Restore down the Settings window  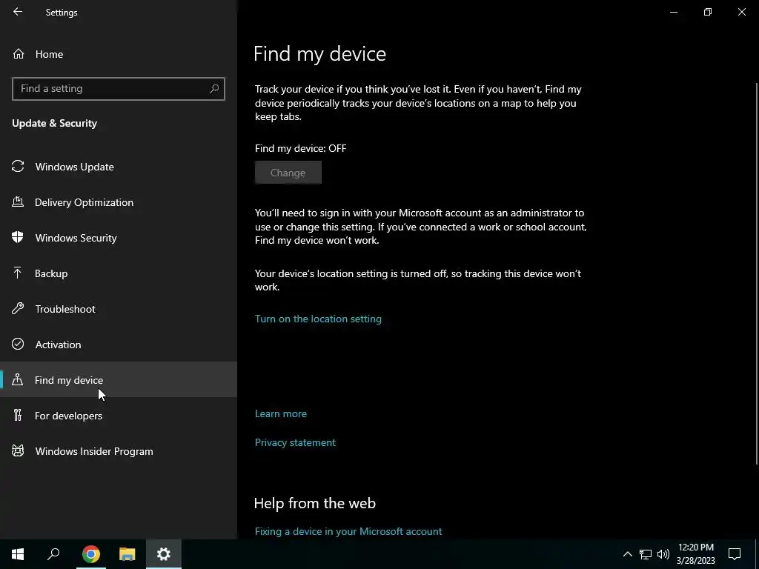pyautogui.click(x=708, y=12)
